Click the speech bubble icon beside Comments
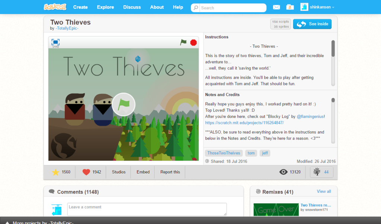 (52, 191)
